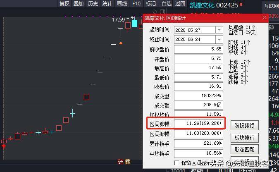Click the 上涨 17个 statistic

click(239, 62)
